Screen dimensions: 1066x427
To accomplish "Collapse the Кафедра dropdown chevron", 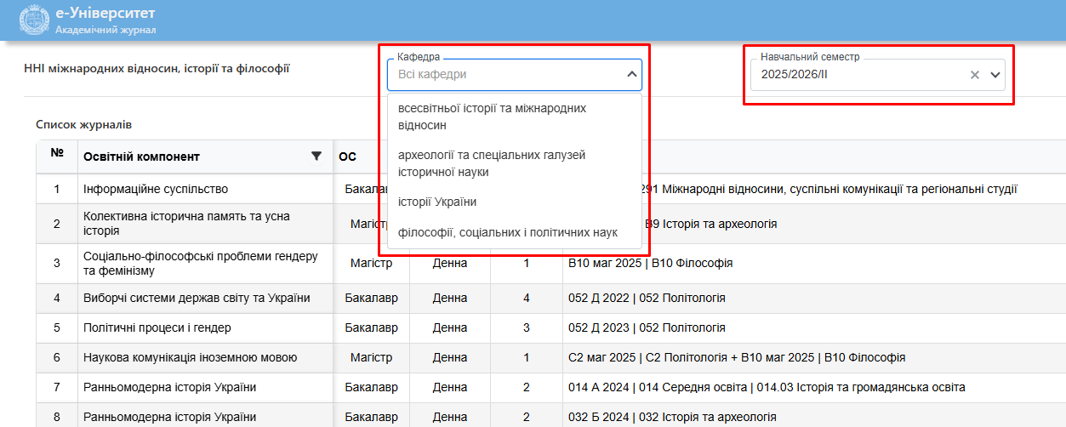I will [631, 75].
